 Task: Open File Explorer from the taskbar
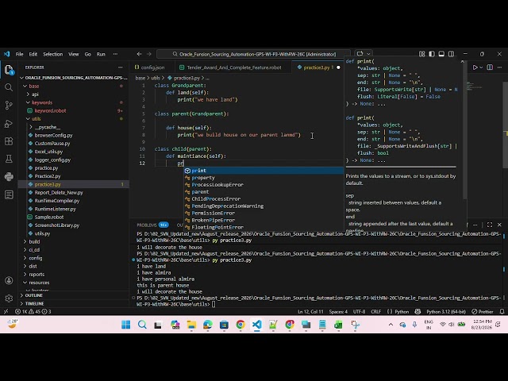coord(191,325)
